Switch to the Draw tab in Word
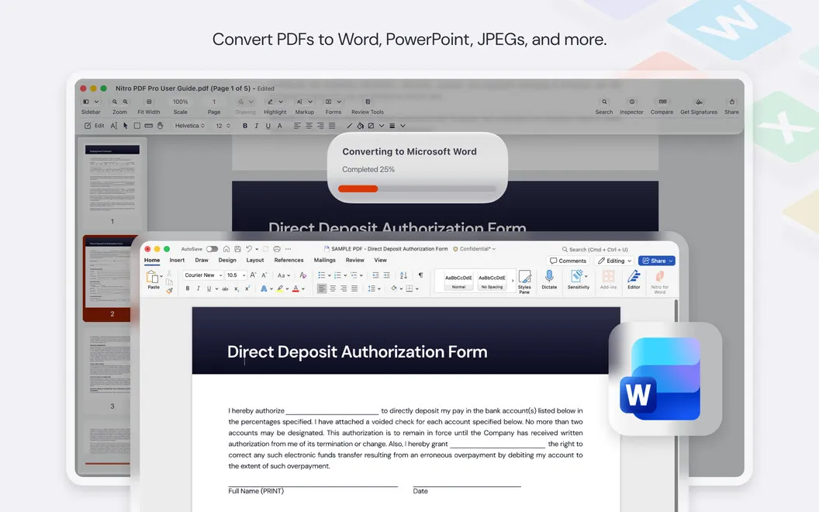 tap(202, 260)
